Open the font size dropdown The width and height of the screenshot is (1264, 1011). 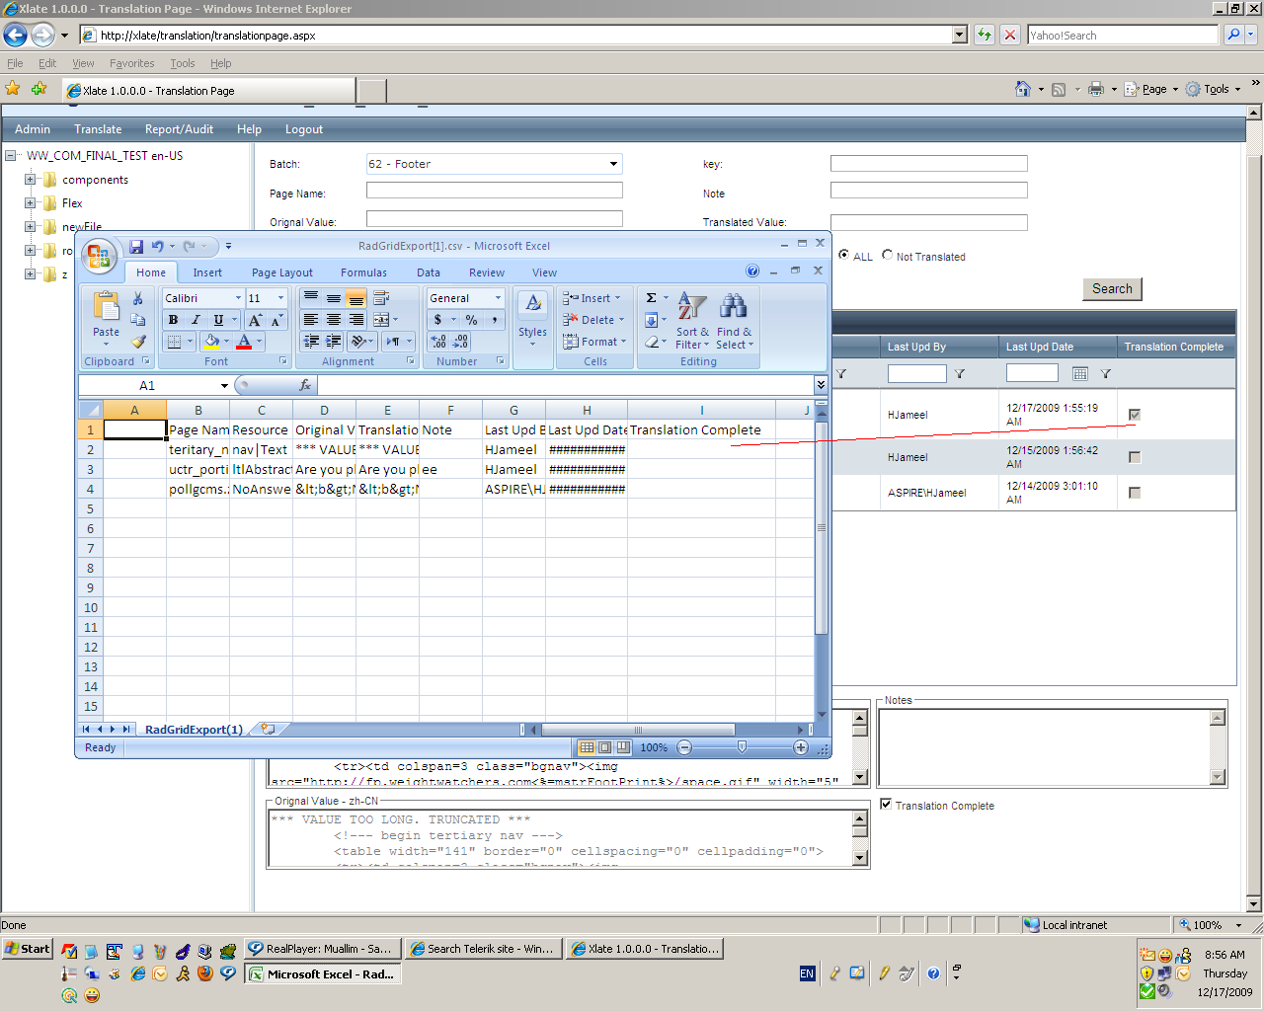280,298
